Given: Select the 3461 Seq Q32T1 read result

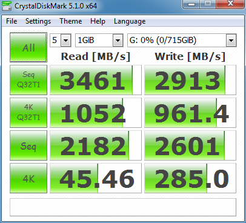Looking at the screenshot, I should pos(96,80).
